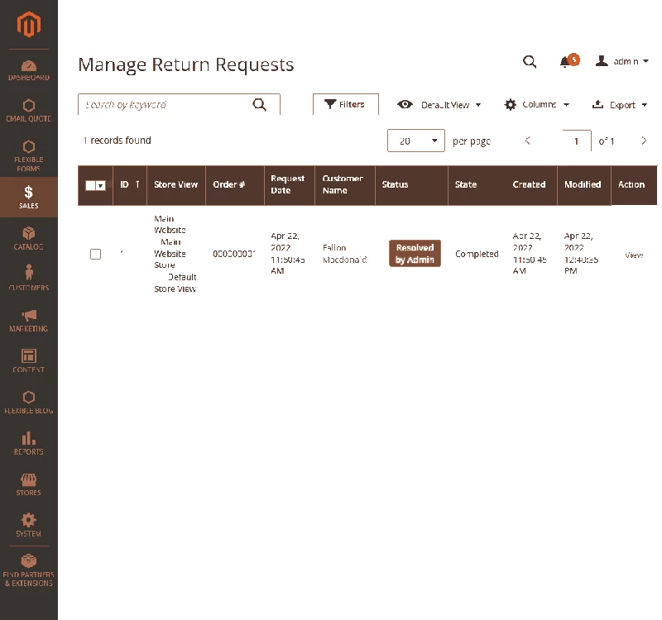This screenshot has width=662, height=620.
Task: Open the Filters panel
Action: 345,104
